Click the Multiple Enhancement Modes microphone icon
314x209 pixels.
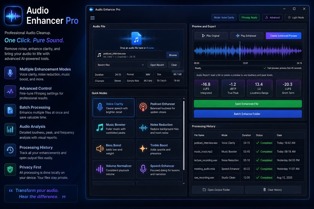tap(10, 73)
